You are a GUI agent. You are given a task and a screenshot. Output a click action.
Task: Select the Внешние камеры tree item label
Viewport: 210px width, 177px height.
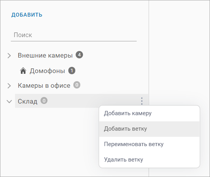point(45,55)
